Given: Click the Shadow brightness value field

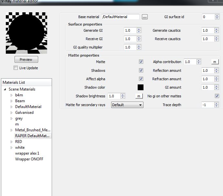Looking at the screenshot, I should (x=114, y=96).
